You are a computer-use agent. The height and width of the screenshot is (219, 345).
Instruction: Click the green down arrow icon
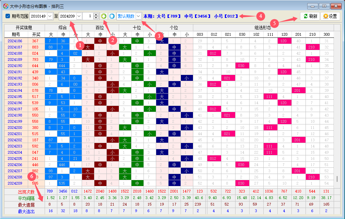pos(104,16)
